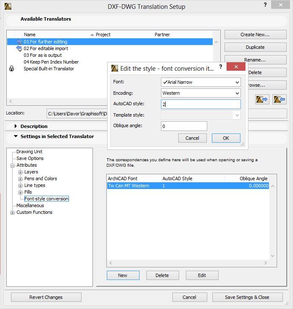
Task: Select Drawing Unit in settings tree
Action: point(29,152)
